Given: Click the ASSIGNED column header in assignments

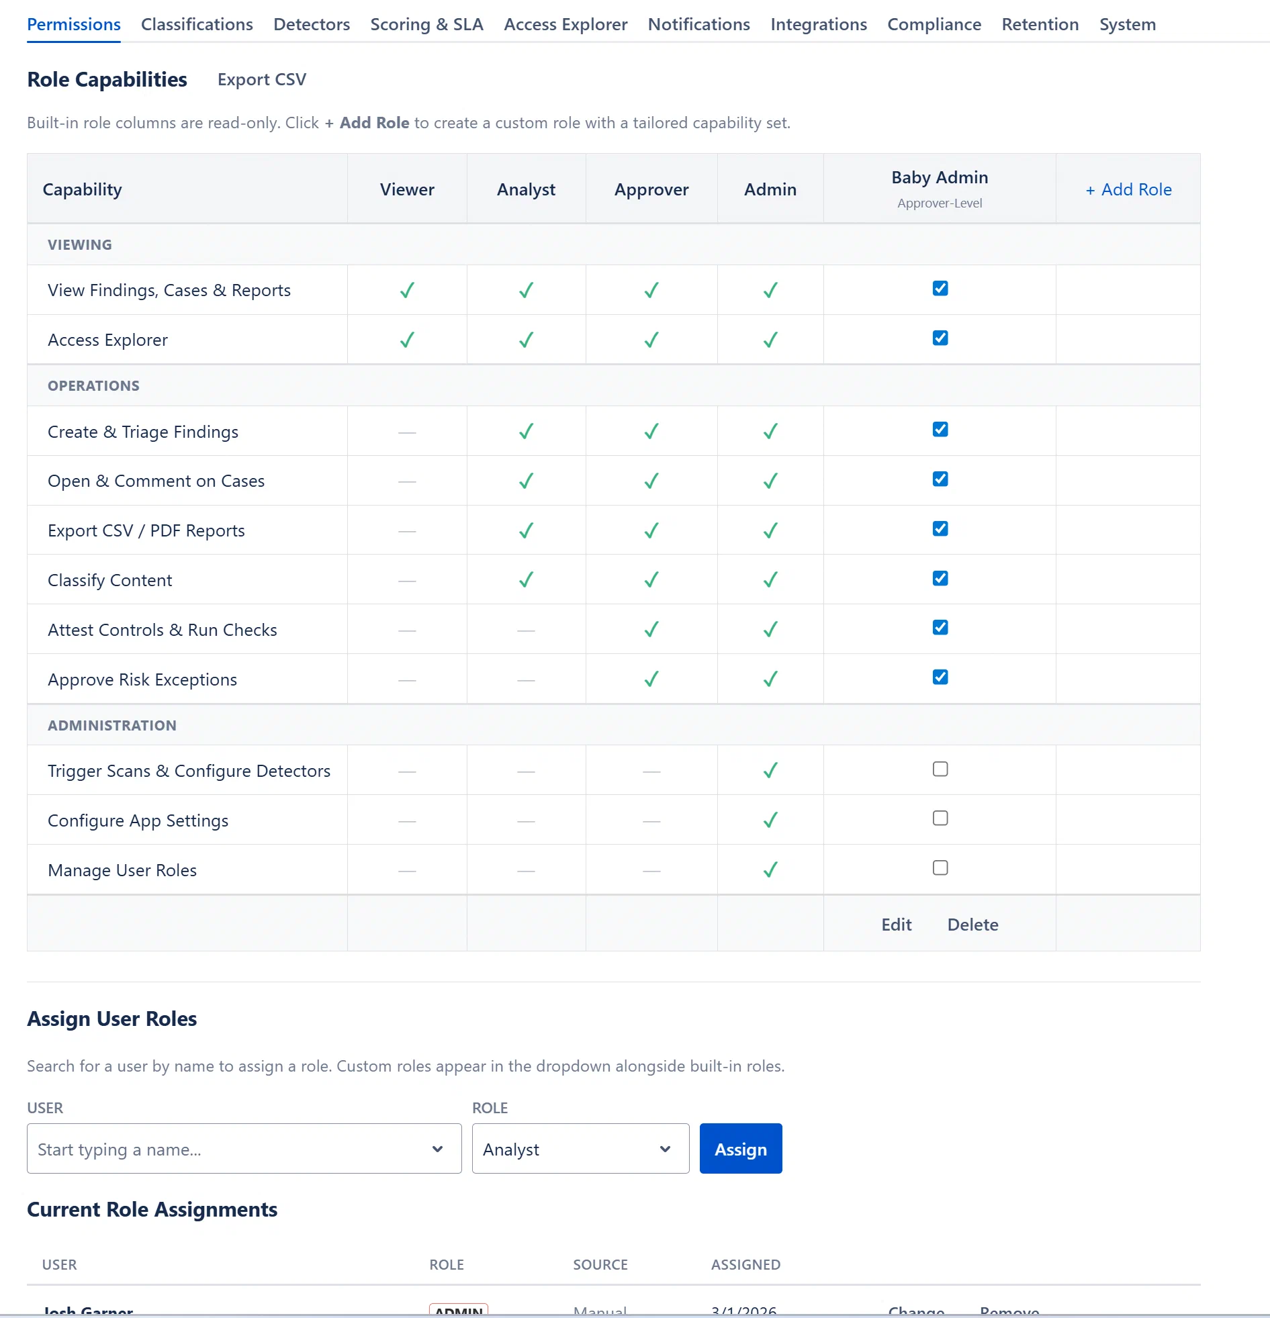Looking at the screenshot, I should pos(746,1265).
